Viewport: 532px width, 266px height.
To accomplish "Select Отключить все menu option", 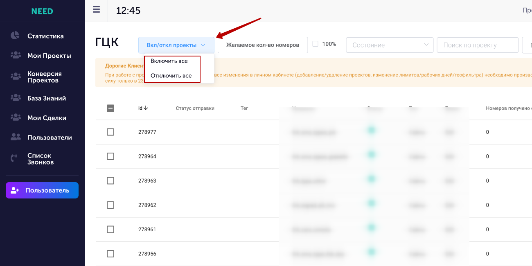I will tap(171, 76).
